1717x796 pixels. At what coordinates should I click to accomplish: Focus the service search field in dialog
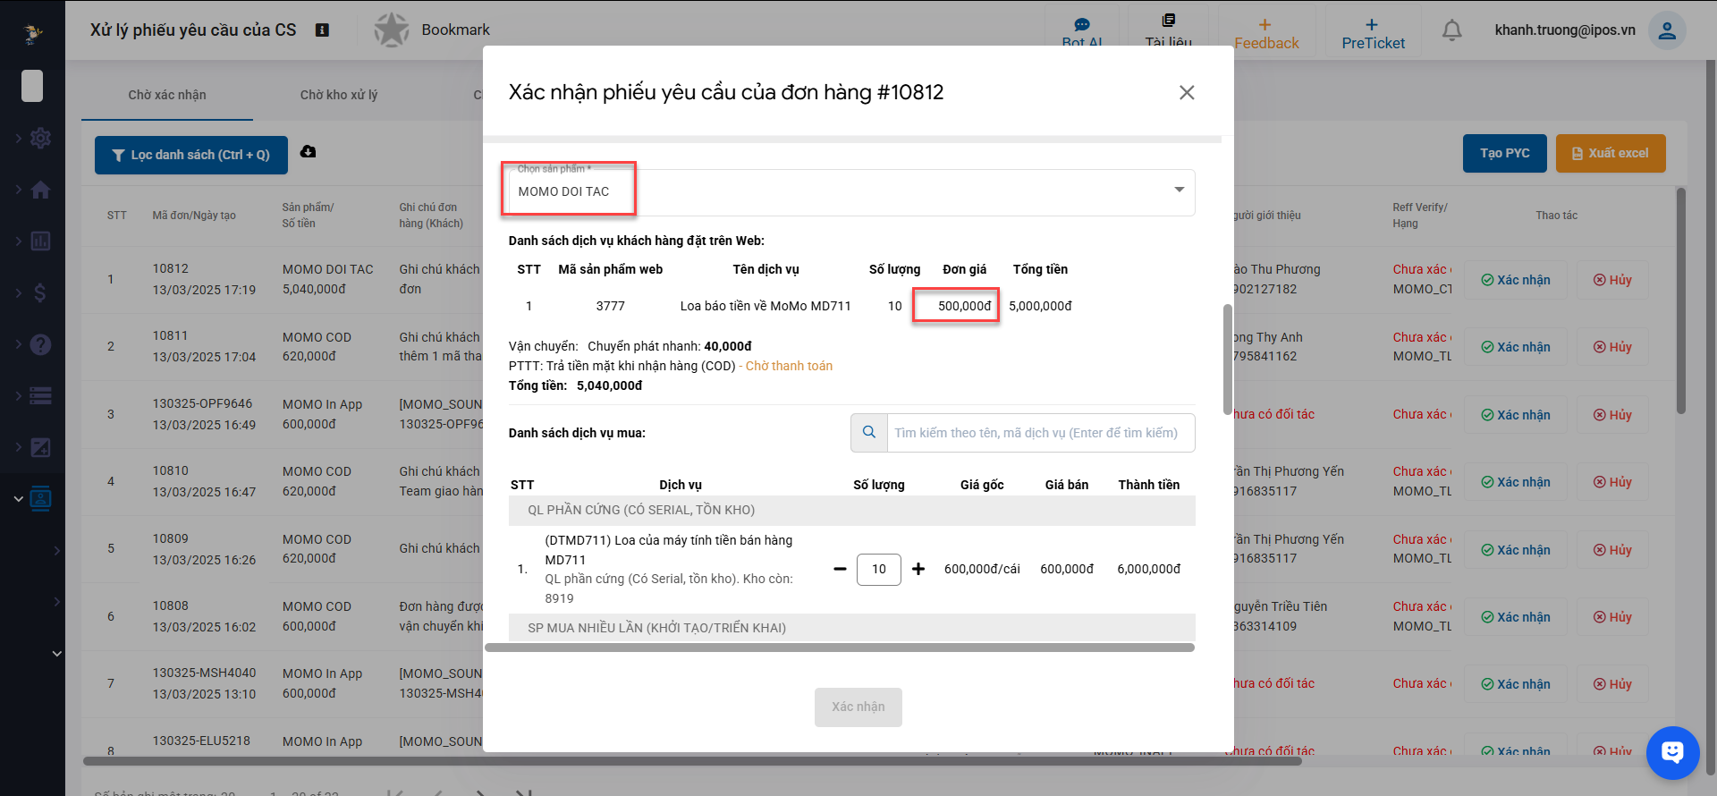point(1041,433)
